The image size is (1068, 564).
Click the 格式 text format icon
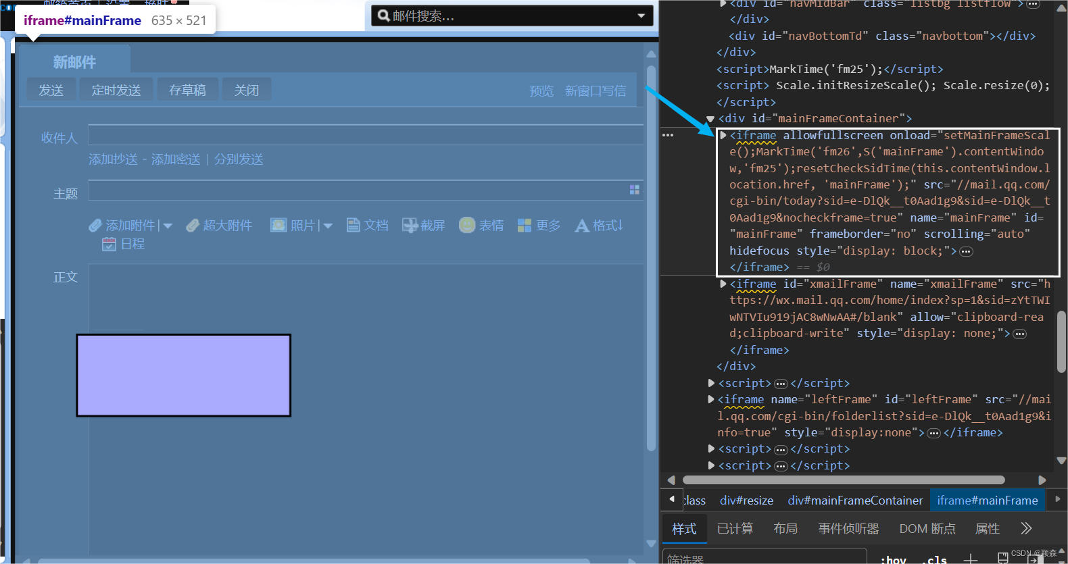click(582, 226)
